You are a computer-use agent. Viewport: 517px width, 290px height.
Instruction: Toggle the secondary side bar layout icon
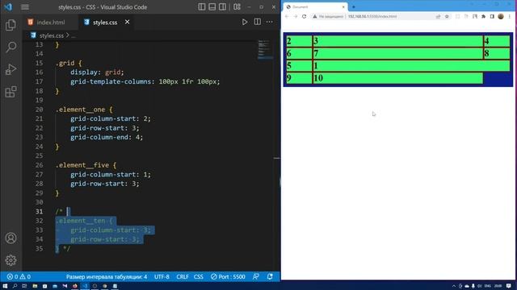click(x=223, y=7)
